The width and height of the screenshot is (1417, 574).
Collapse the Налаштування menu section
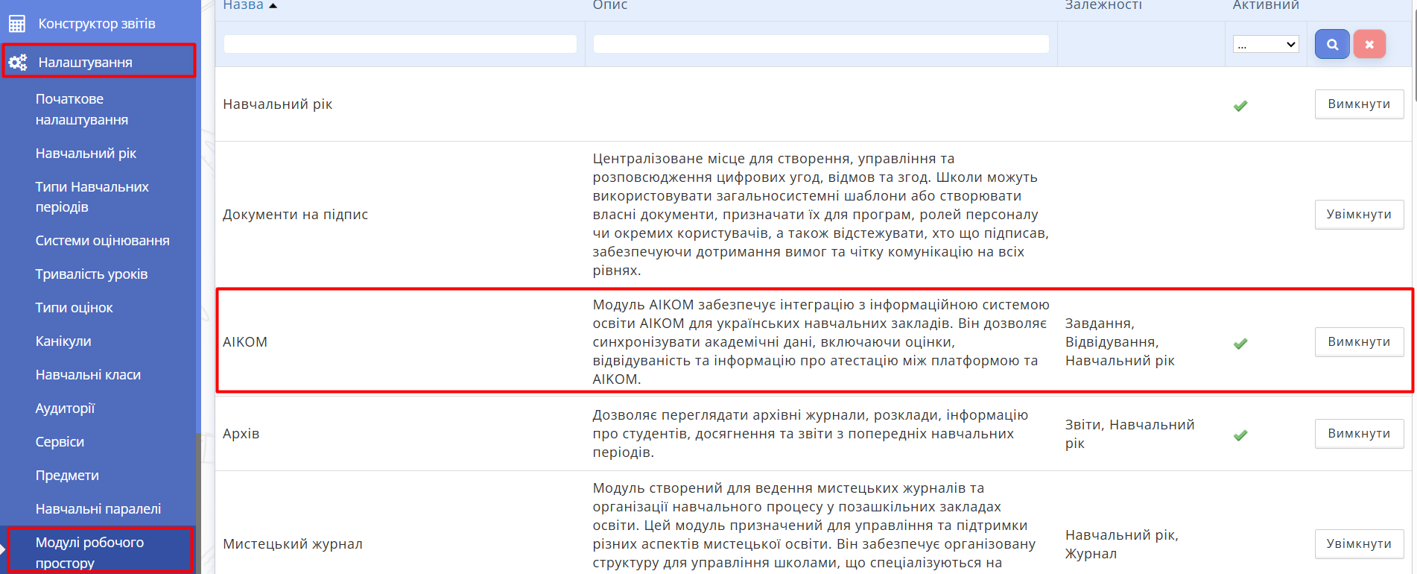point(85,63)
